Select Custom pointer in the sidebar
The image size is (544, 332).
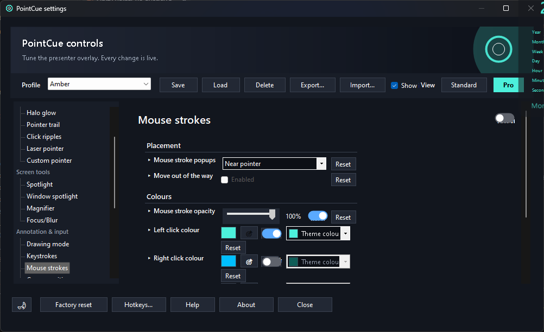pyautogui.click(x=49, y=161)
